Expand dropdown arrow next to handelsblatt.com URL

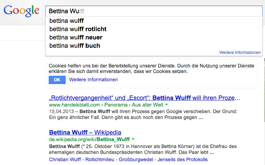[167, 104]
